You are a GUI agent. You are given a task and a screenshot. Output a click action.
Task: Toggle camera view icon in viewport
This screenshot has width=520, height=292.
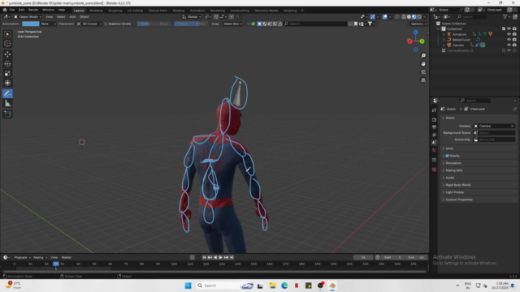click(423, 72)
